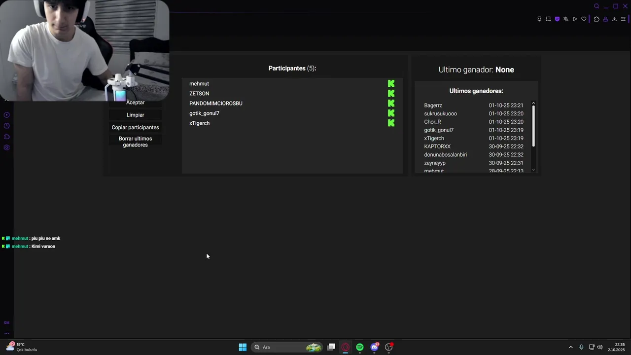This screenshot has width=631, height=355.
Task: Open Spotify from the taskbar
Action: click(x=360, y=347)
